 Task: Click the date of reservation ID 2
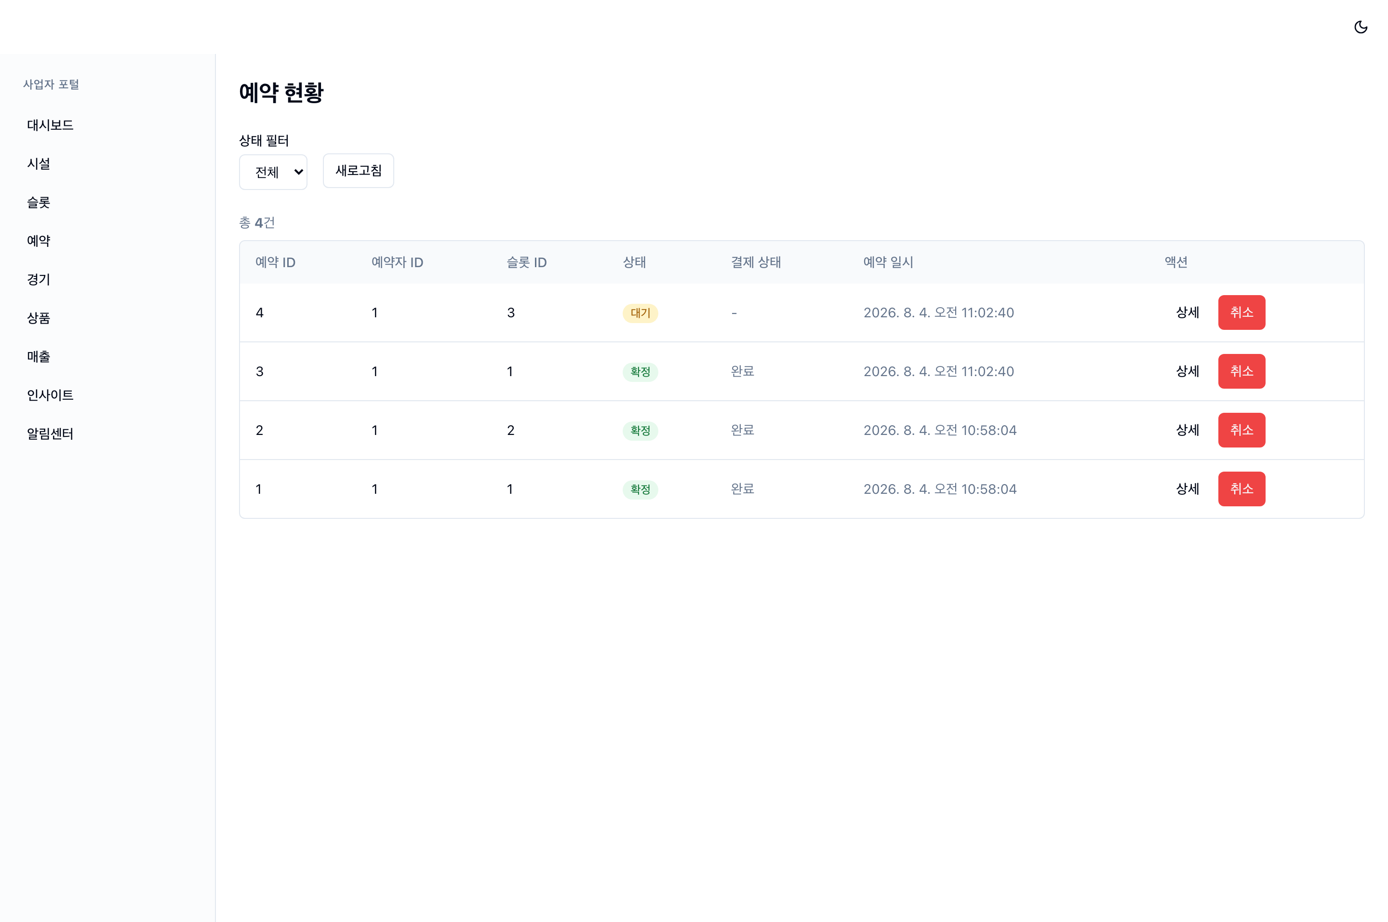(940, 430)
